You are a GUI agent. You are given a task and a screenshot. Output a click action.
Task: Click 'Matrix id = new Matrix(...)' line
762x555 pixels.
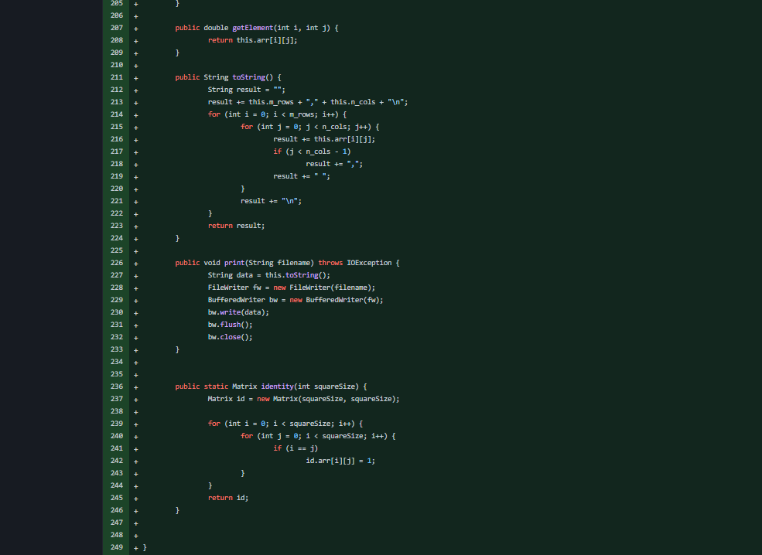click(x=304, y=399)
